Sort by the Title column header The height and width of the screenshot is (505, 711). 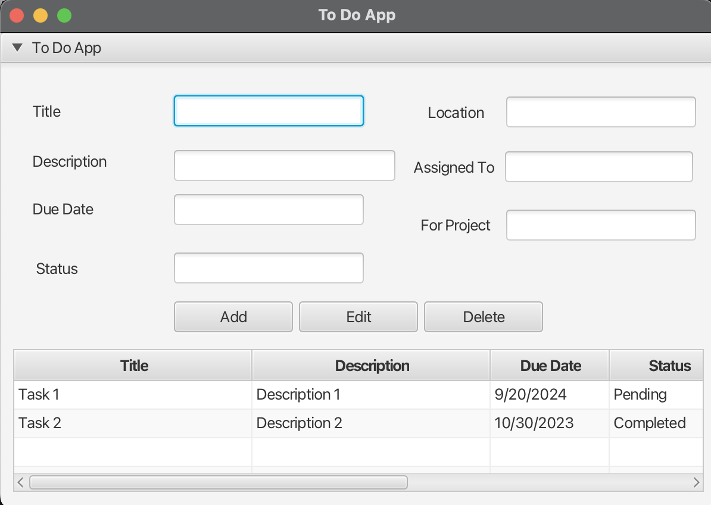133,366
